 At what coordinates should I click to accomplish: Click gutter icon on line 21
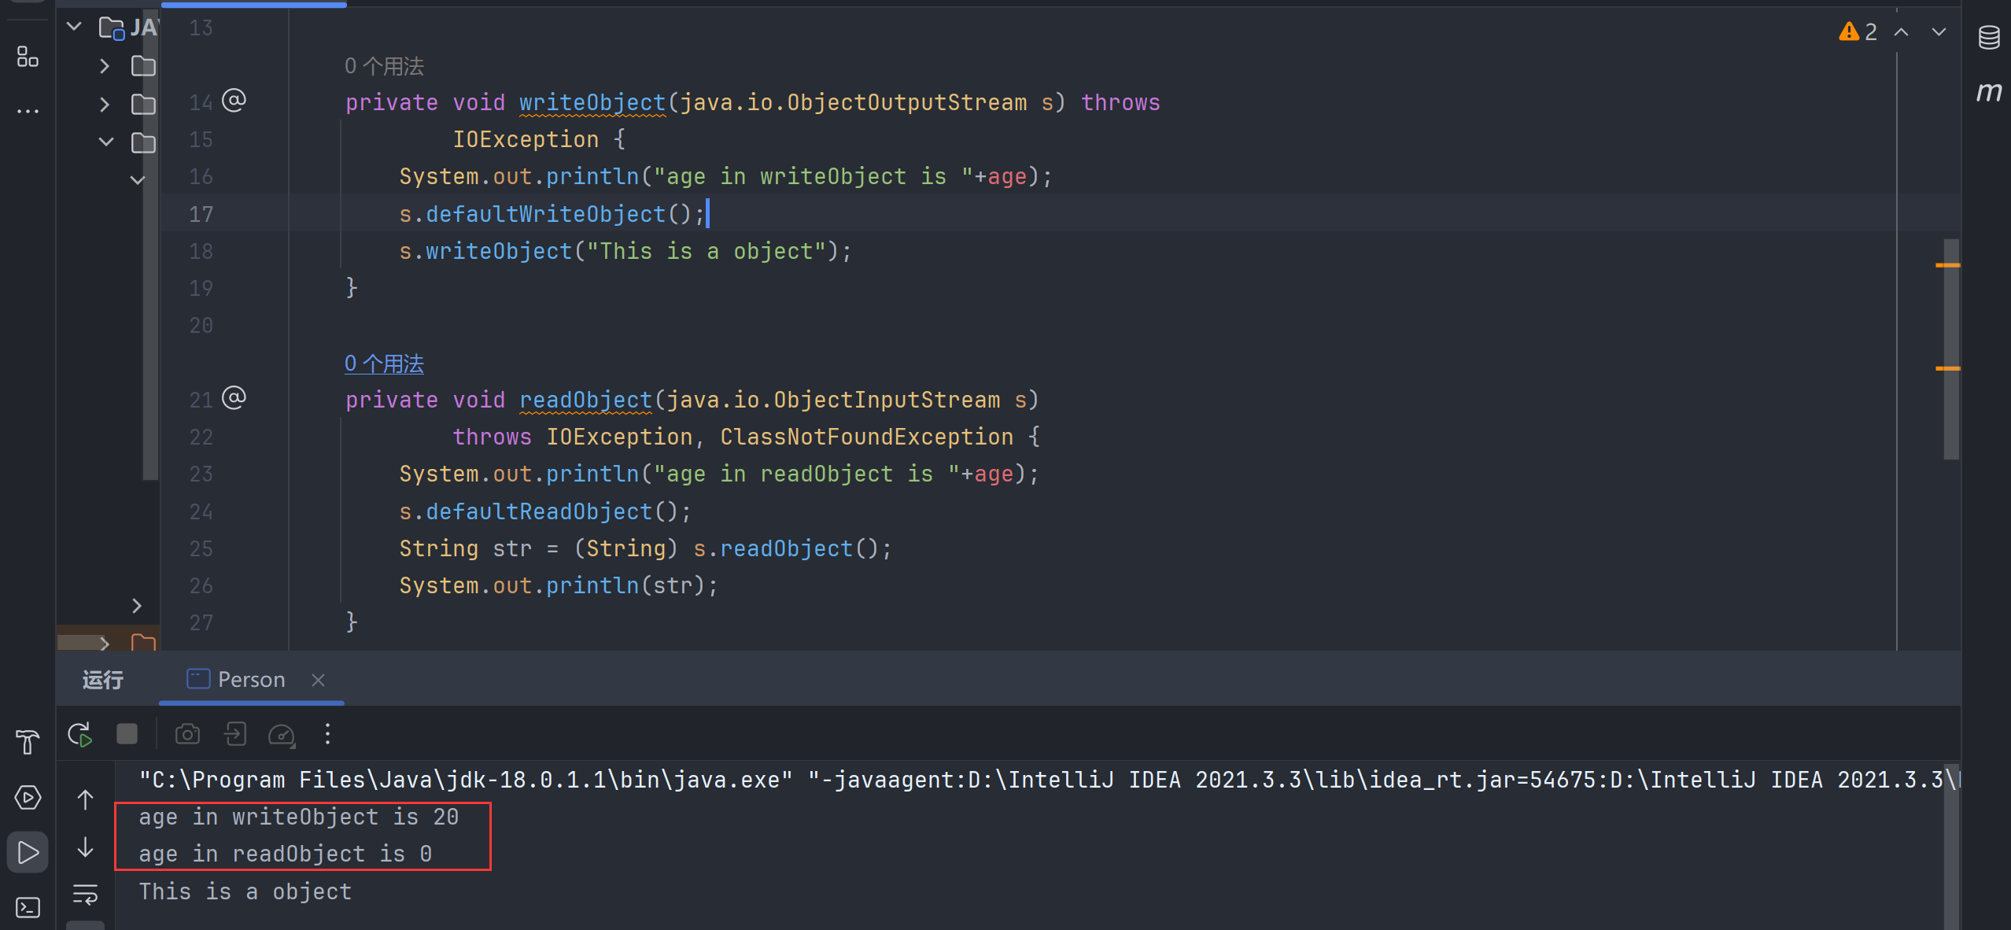[234, 397]
